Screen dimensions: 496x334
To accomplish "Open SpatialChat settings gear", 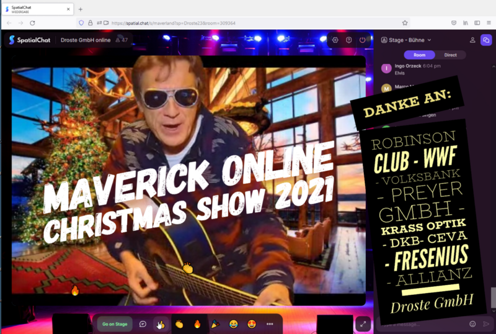I will (335, 40).
